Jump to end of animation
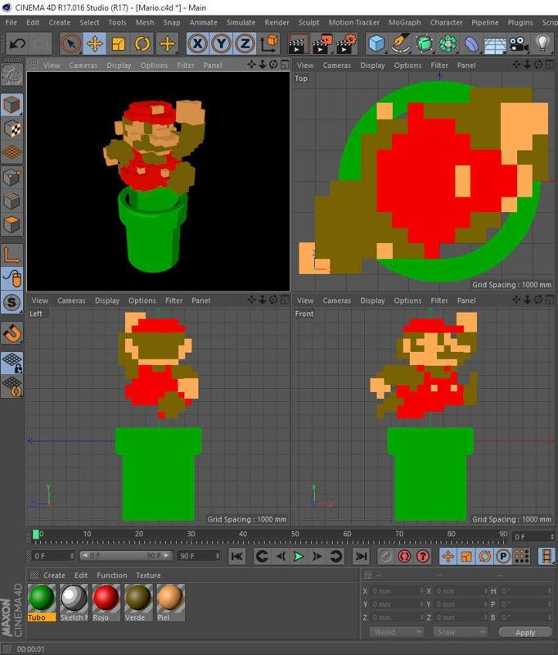This screenshot has width=558, height=655. 361,556
